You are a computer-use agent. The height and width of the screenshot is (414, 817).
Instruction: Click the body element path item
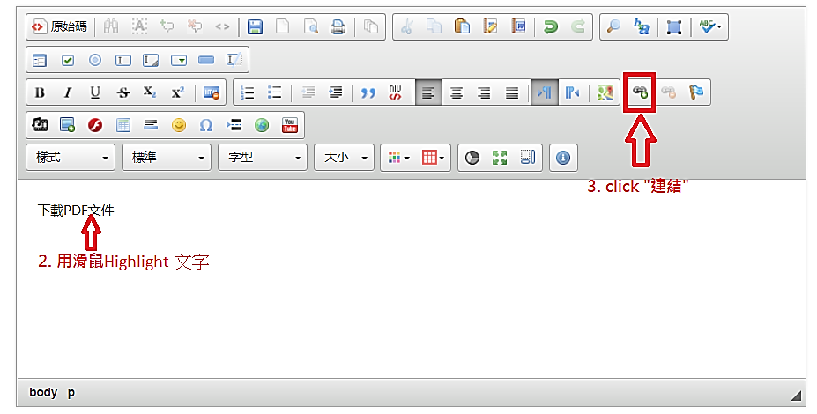(x=43, y=392)
